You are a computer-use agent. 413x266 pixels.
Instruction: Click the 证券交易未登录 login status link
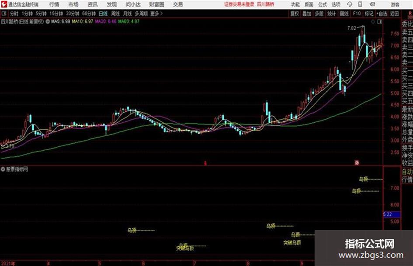click(239, 4)
